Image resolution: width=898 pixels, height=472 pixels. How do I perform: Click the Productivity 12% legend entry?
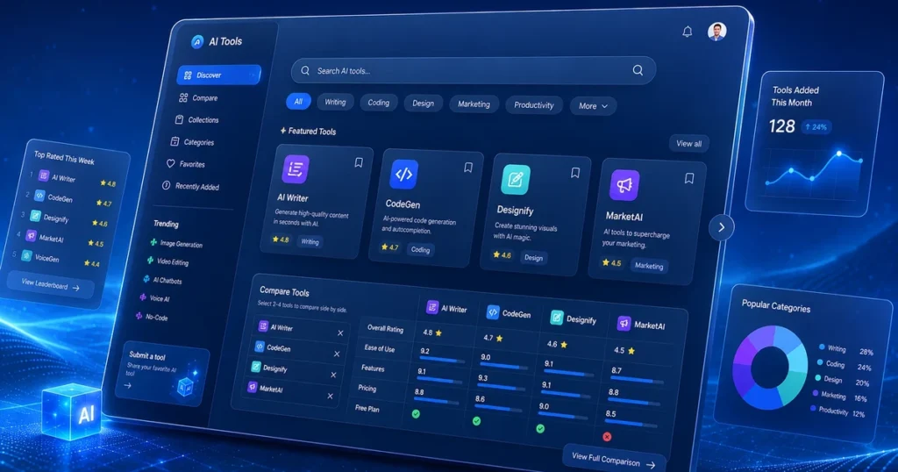837,411
